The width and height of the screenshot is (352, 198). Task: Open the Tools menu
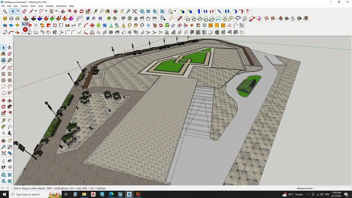pos(40,6)
